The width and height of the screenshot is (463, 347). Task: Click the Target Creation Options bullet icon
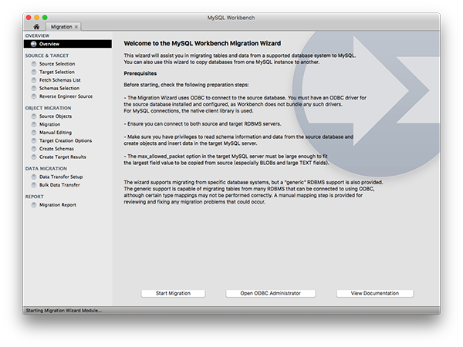click(x=34, y=140)
